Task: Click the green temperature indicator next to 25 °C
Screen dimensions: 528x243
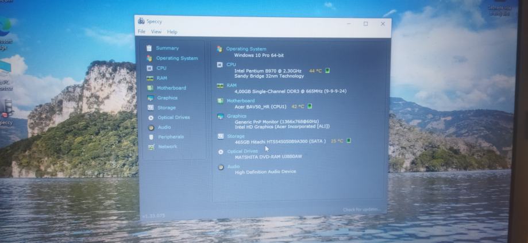Action: click(349, 141)
